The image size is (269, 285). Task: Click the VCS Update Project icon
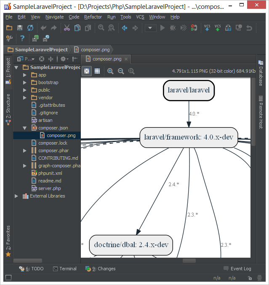(x=207, y=28)
